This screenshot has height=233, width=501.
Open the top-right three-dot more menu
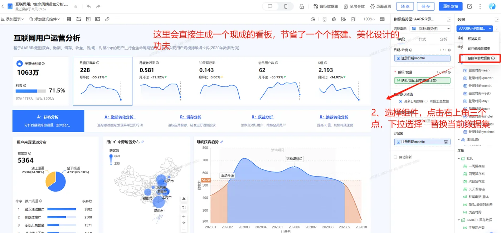[480, 6]
